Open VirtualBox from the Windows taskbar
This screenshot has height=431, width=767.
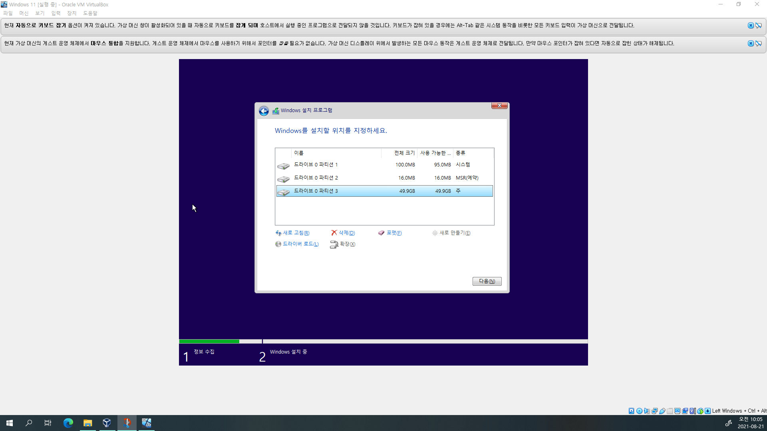107,423
